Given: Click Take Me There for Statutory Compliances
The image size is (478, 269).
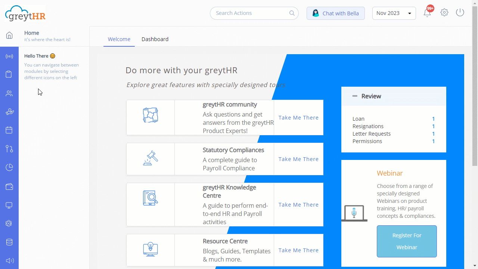Looking at the screenshot, I should 298,159.
